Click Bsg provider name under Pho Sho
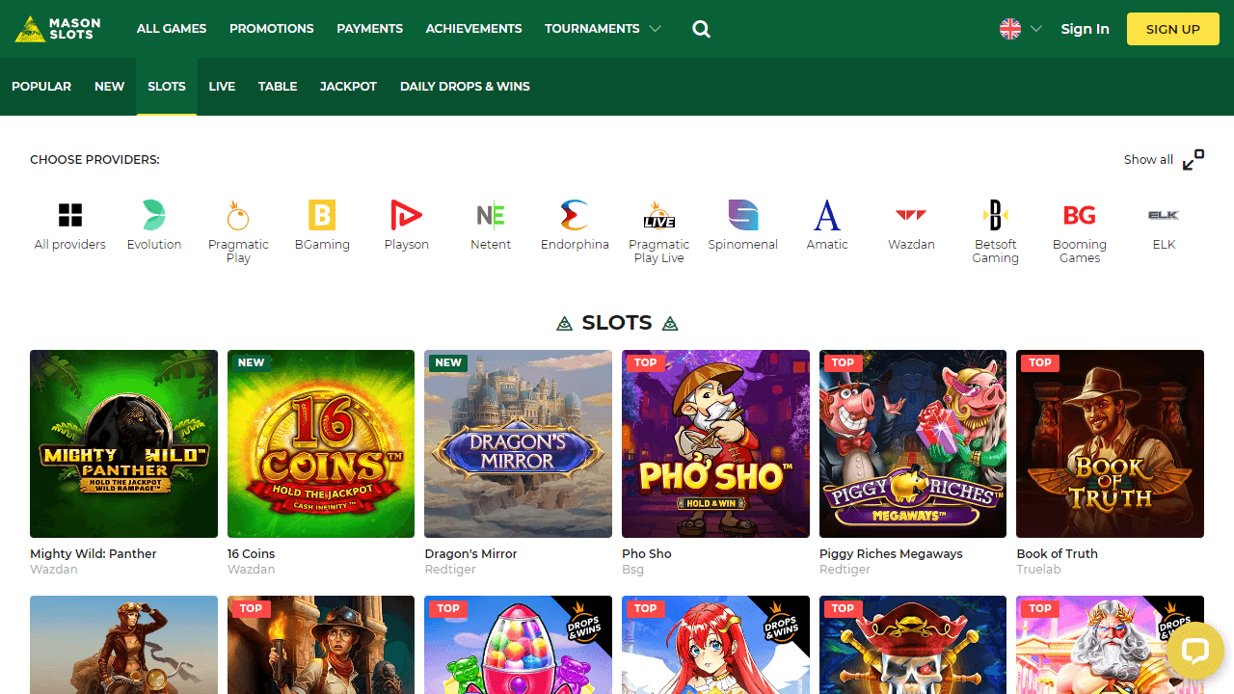 coord(632,570)
